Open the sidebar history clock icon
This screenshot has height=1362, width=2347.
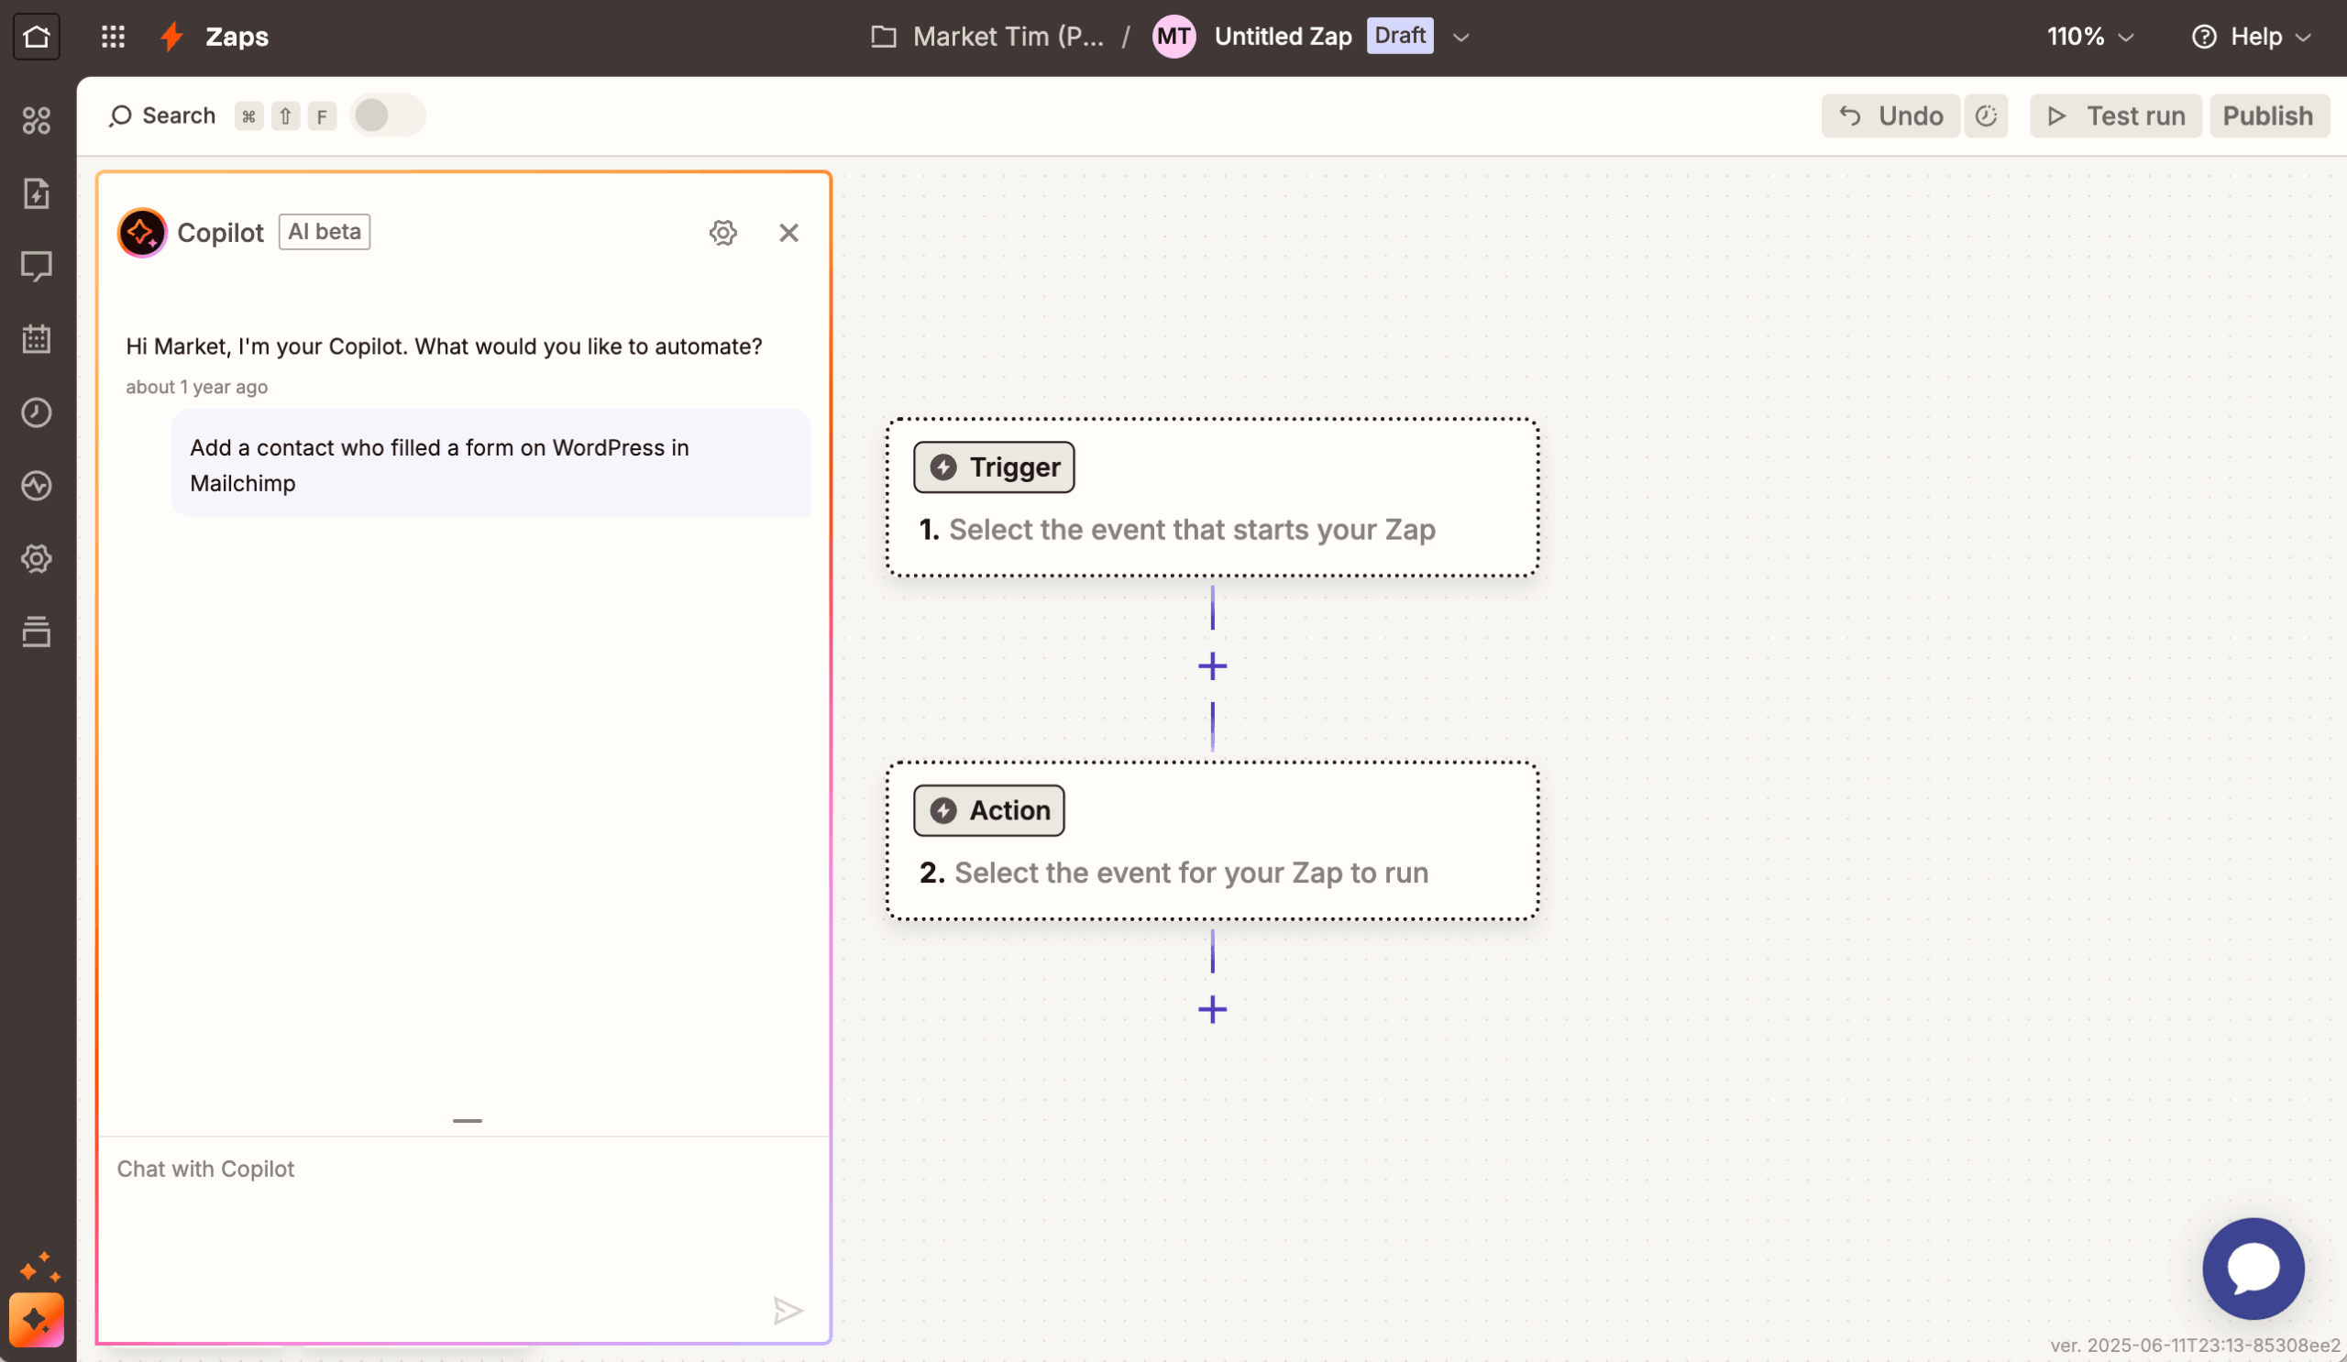(37, 412)
